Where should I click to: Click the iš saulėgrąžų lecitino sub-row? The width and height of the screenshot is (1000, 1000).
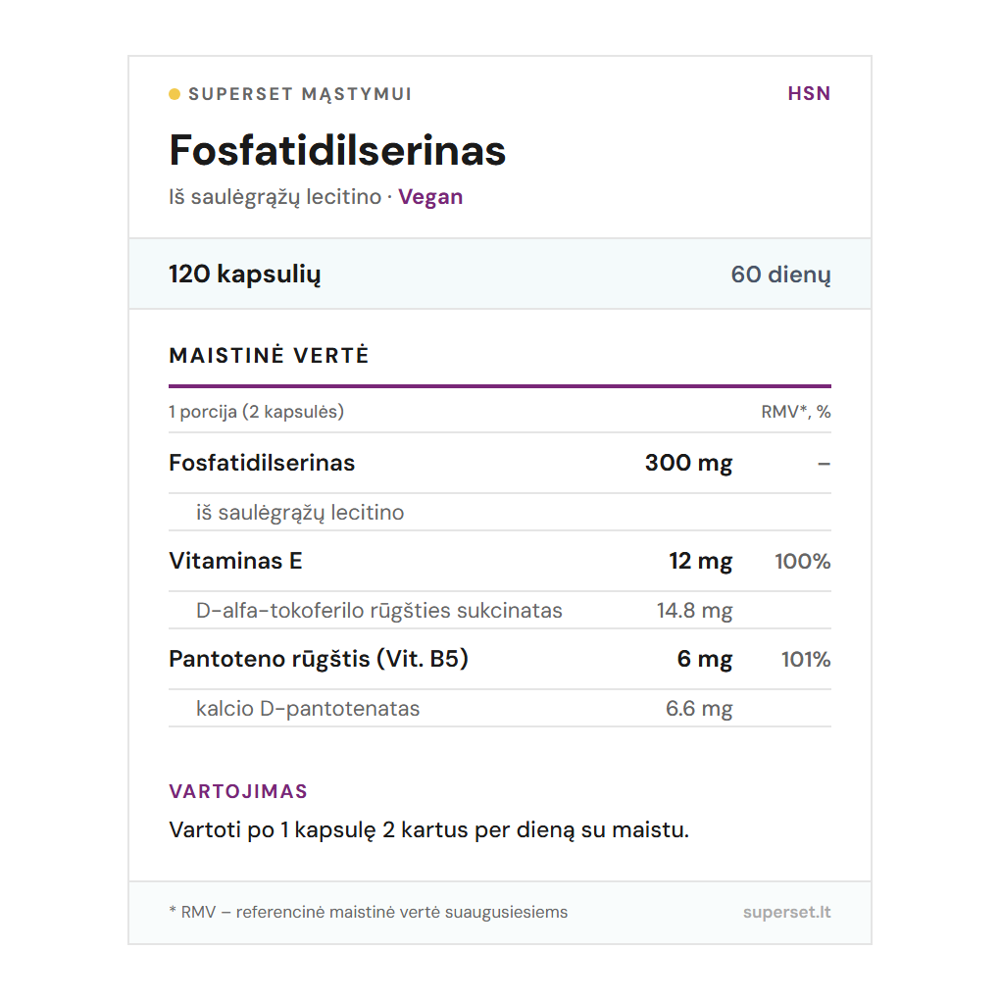300,512
